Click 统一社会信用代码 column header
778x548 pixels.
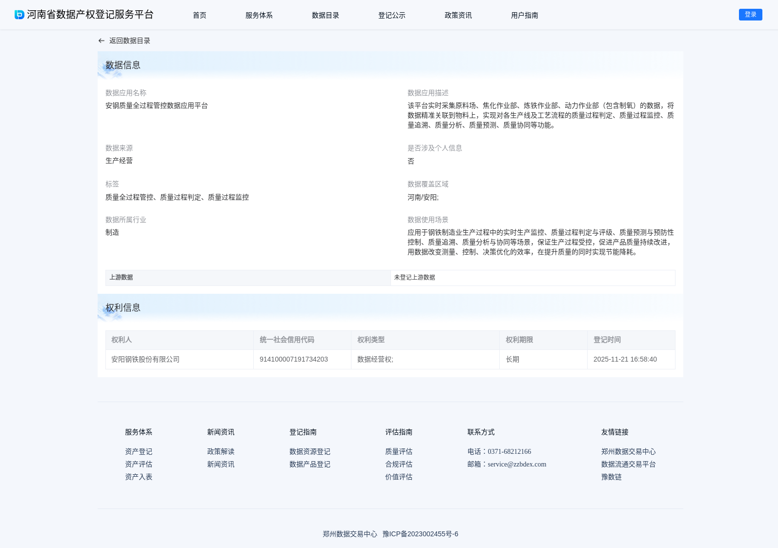point(302,340)
